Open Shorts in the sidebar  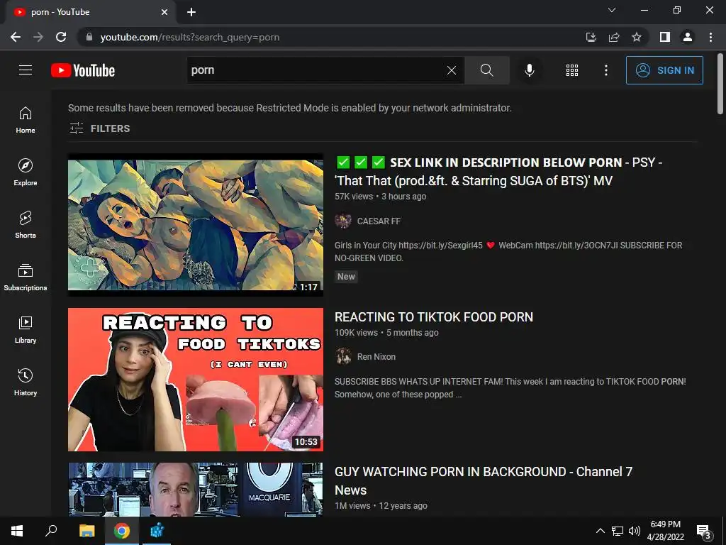[x=26, y=225]
